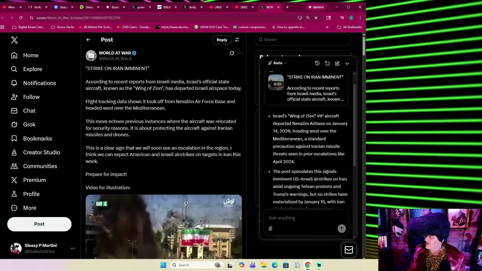The width and height of the screenshot is (482, 271).
Task: Open the Grok Auto mode dropdown
Action: click(x=278, y=63)
